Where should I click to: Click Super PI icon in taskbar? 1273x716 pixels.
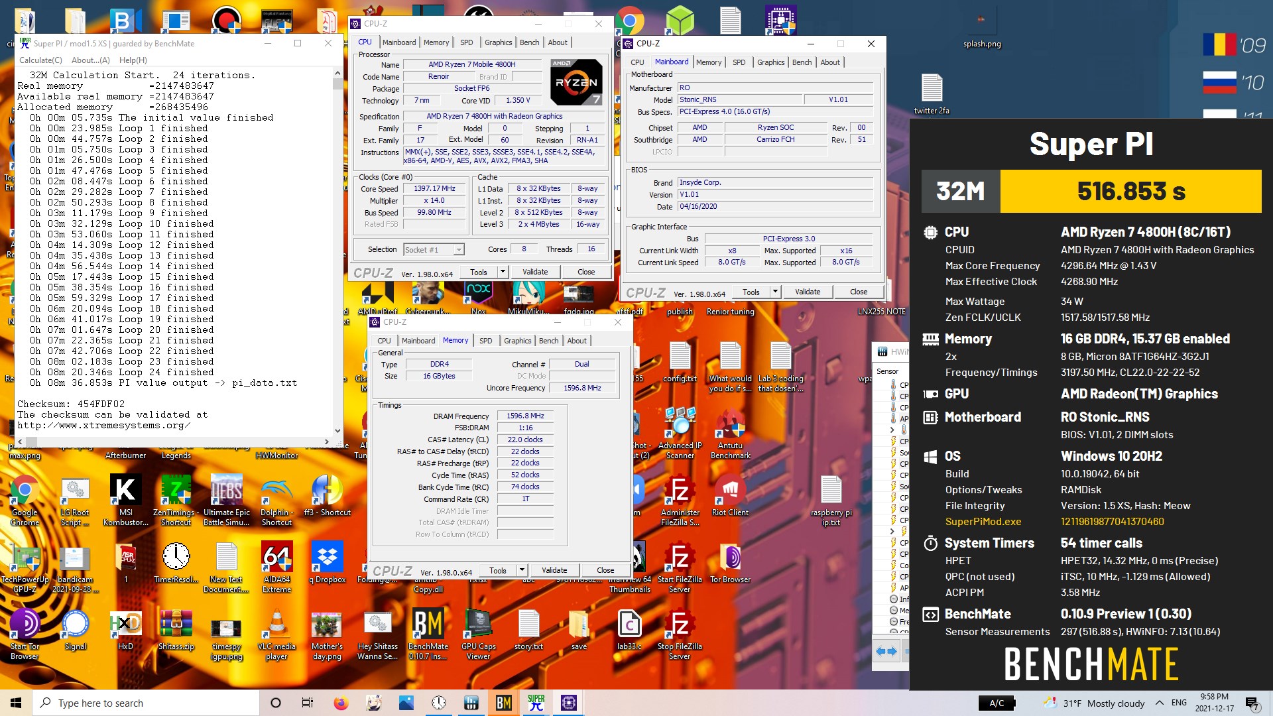[536, 703]
